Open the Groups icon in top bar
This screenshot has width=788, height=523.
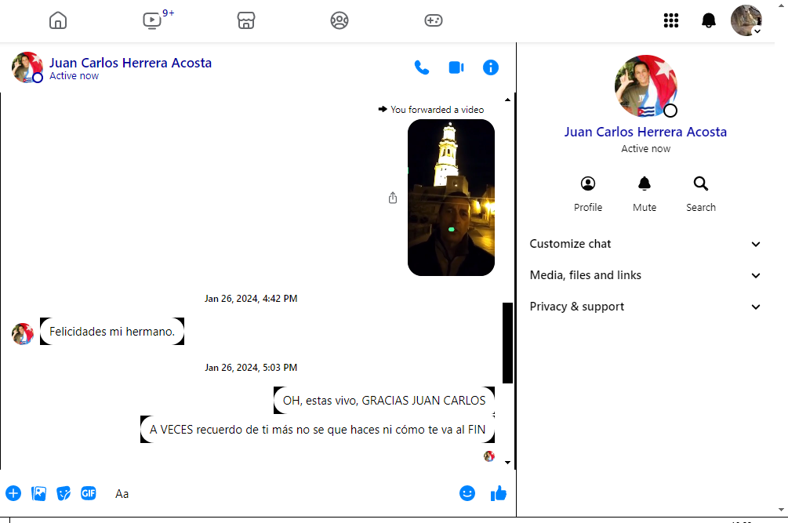click(x=340, y=20)
